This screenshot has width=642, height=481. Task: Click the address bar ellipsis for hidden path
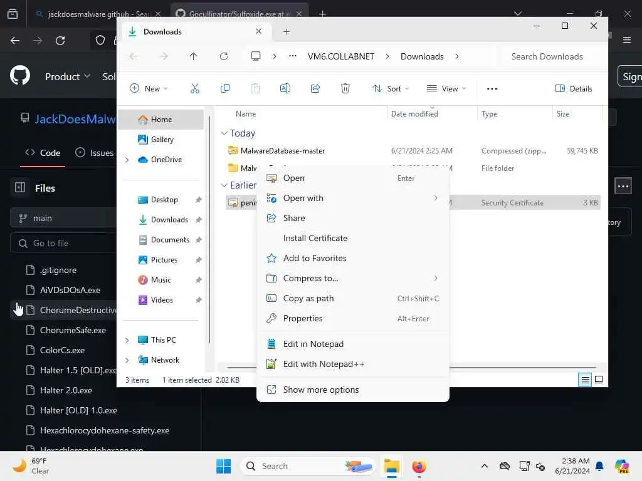[x=292, y=56]
